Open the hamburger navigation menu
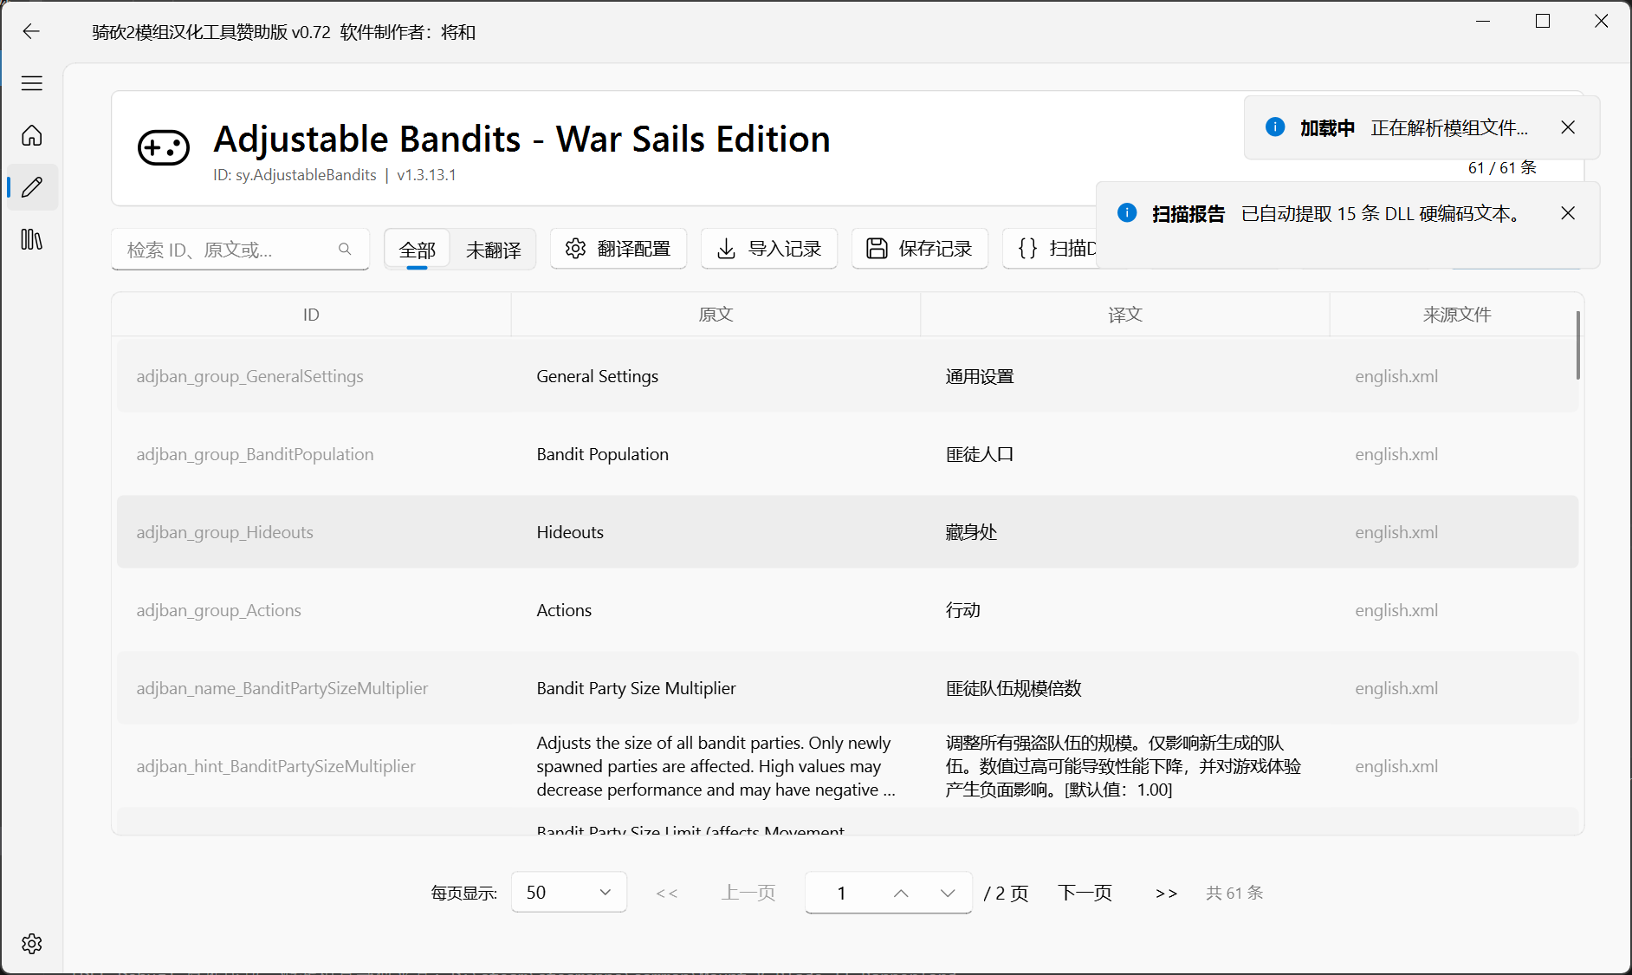Screen dimensions: 1632x975 32,83
